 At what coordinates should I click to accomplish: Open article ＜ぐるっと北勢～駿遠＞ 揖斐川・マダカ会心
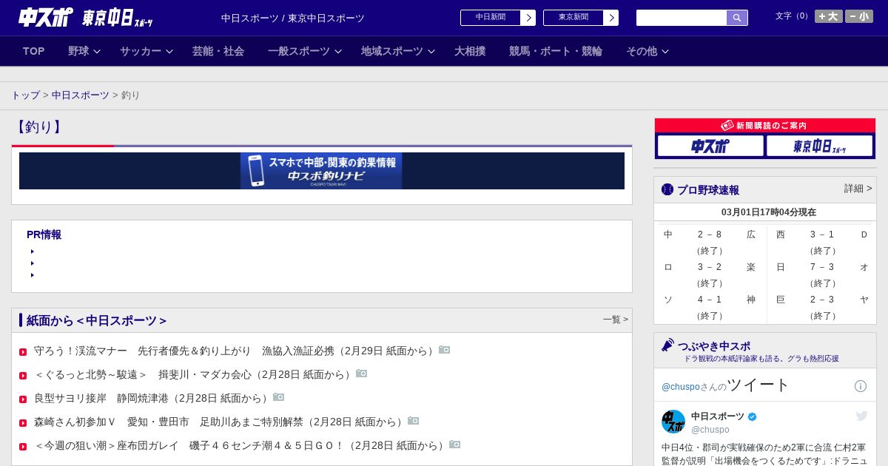coord(194,374)
